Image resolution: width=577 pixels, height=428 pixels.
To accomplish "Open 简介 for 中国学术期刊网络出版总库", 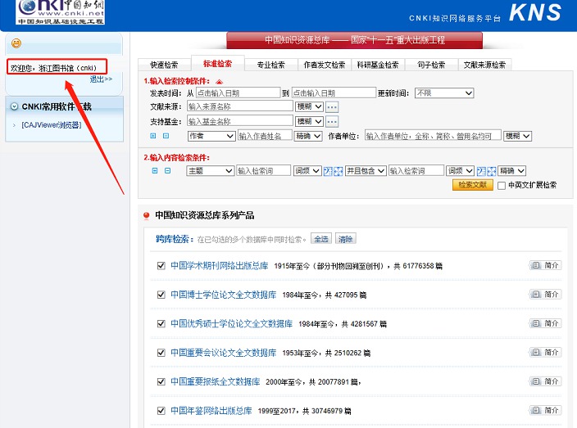I will (546, 265).
